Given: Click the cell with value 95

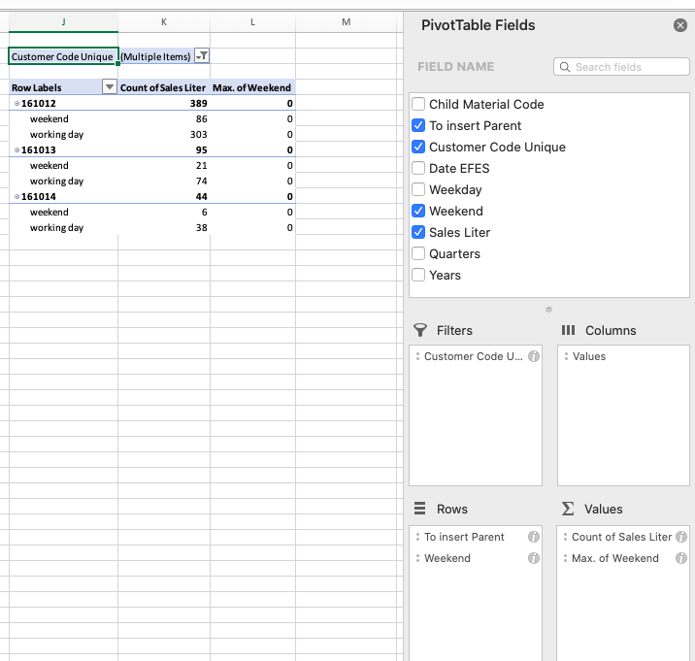Looking at the screenshot, I should coord(164,149).
